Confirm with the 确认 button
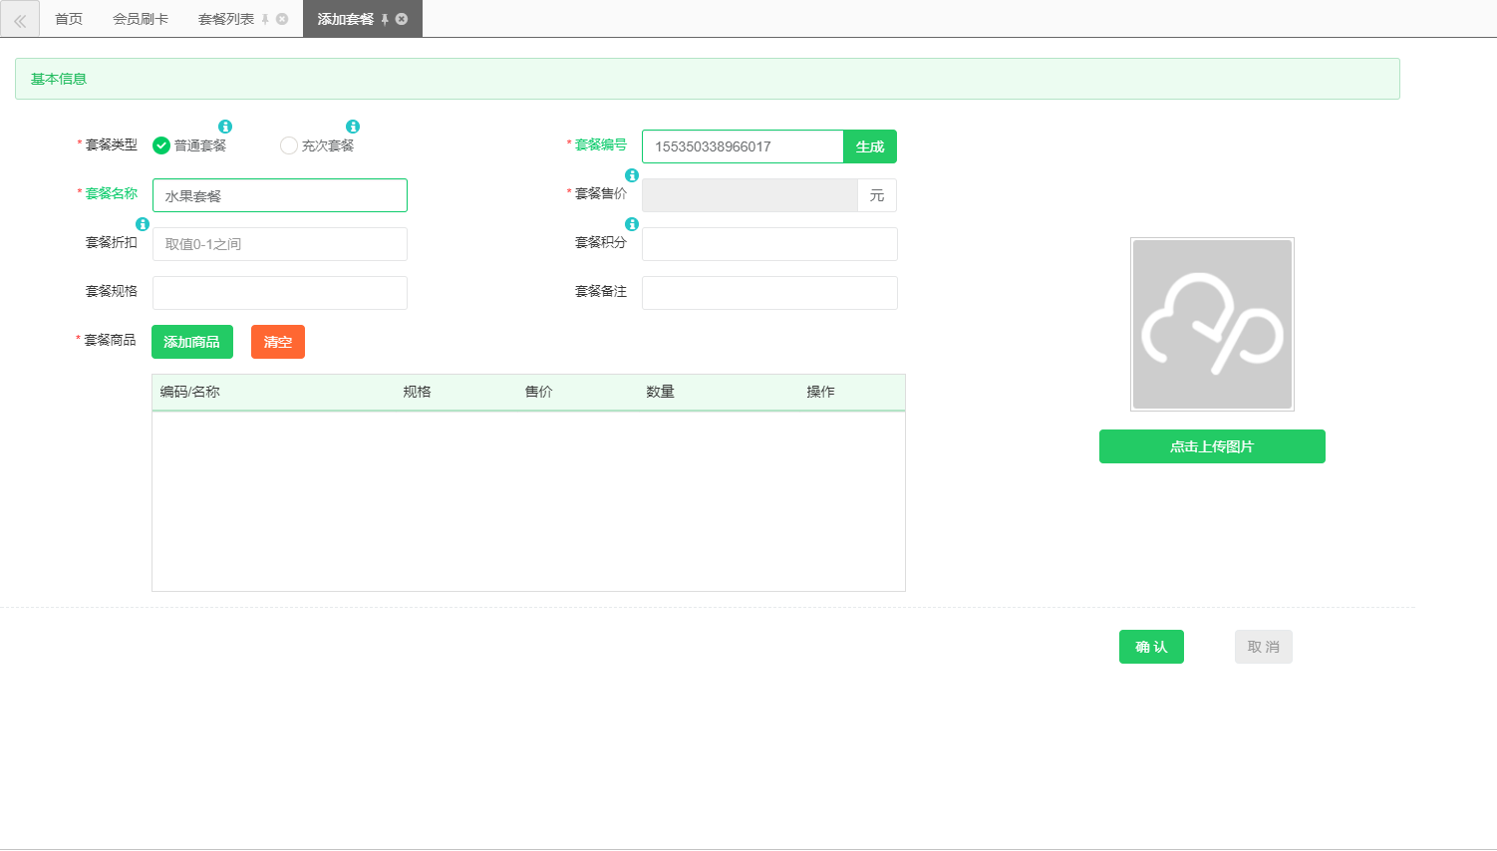The width and height of the screenshot is (1497, 851). [1151, 647]
